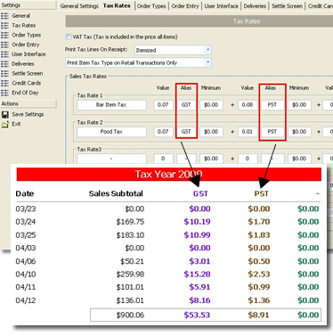Enable the VAT Tax checkbox

[x=69, y=37]
